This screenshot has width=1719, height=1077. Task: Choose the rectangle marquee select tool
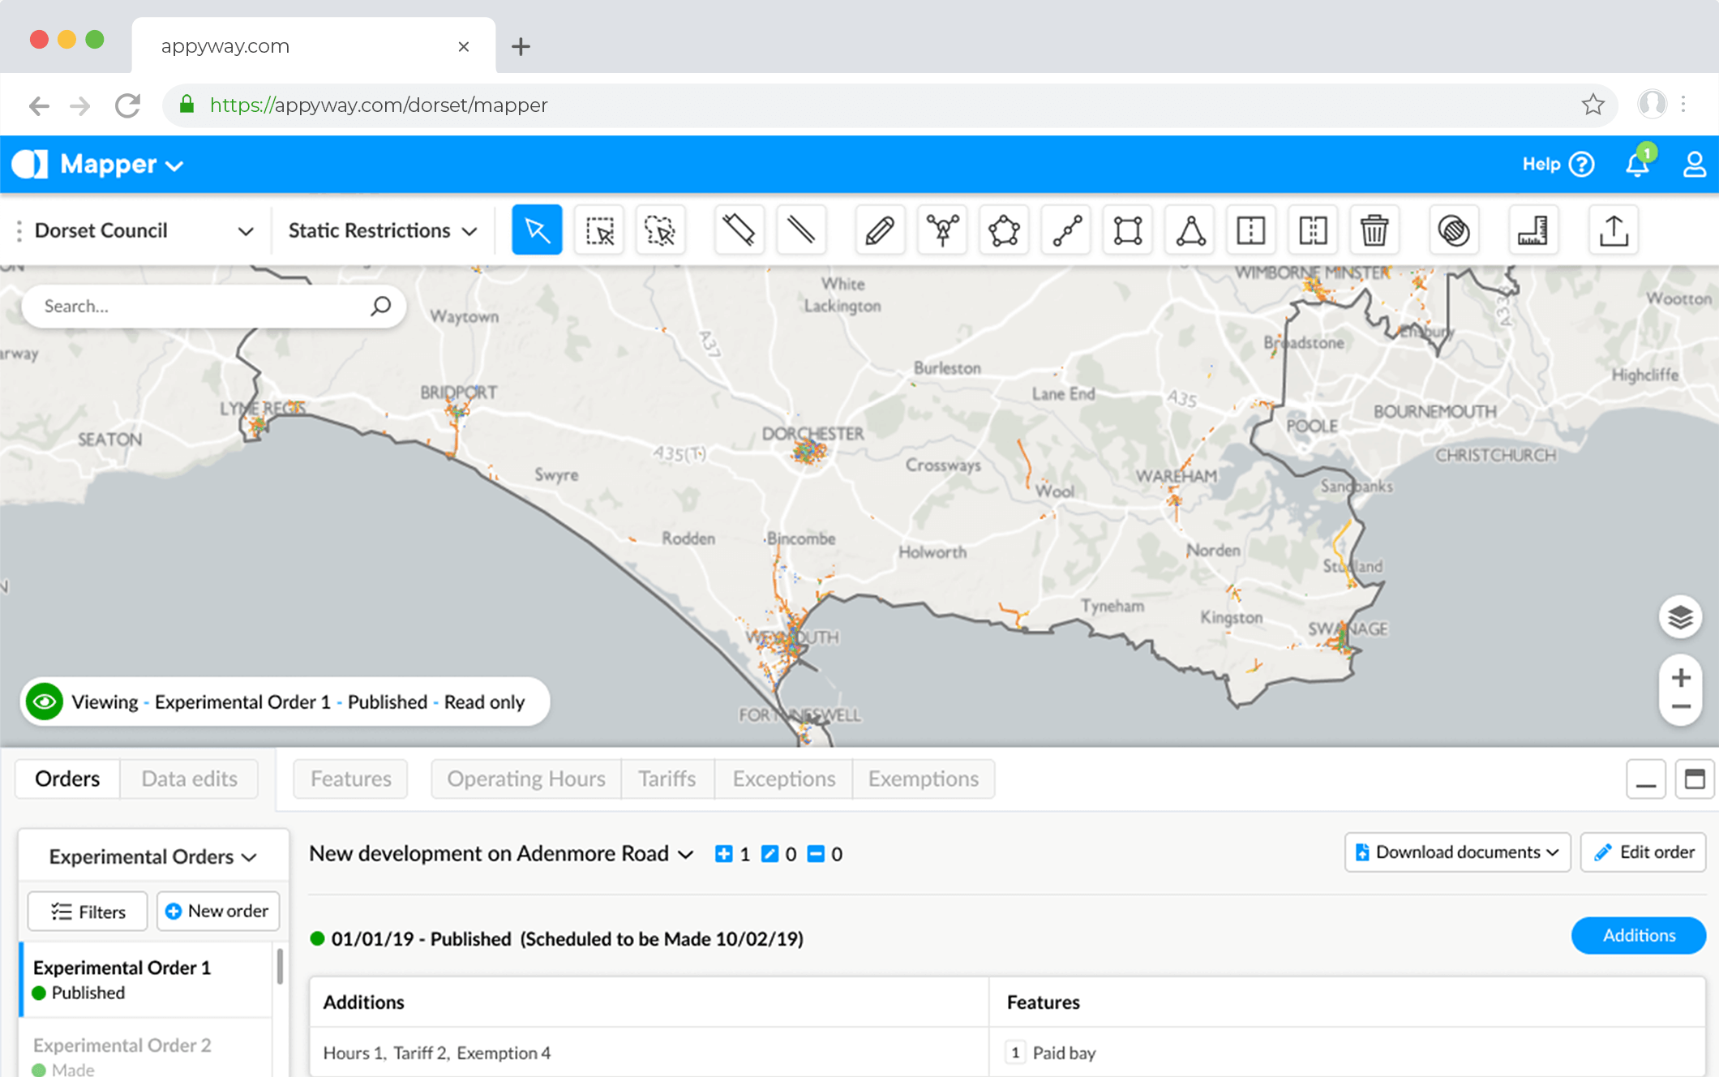599,230
